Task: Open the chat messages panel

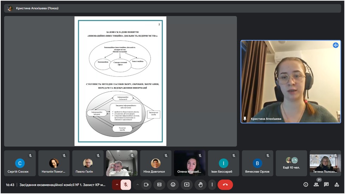Action: click(x=326, y=185)
